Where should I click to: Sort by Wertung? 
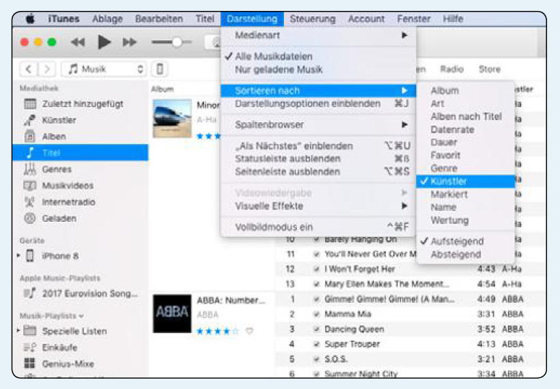click(465, 220)
